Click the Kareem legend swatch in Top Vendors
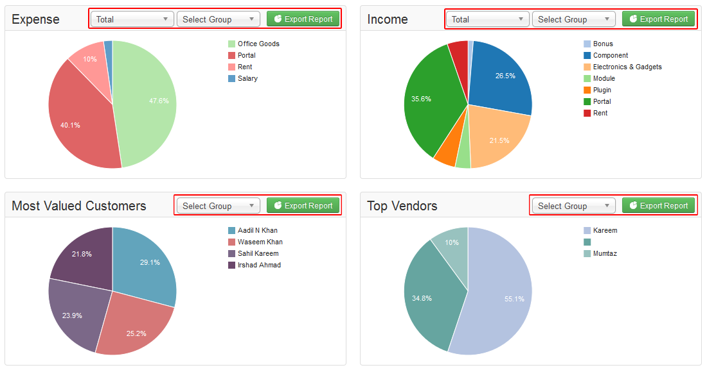 click(587, 230)
